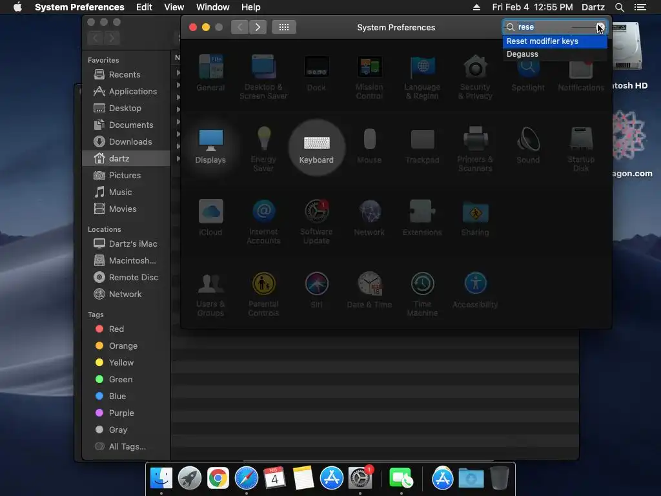Select the Purple tag in Finder
Image resolution: width=661 pixels, height=496 pixels.
pos(127,413)
